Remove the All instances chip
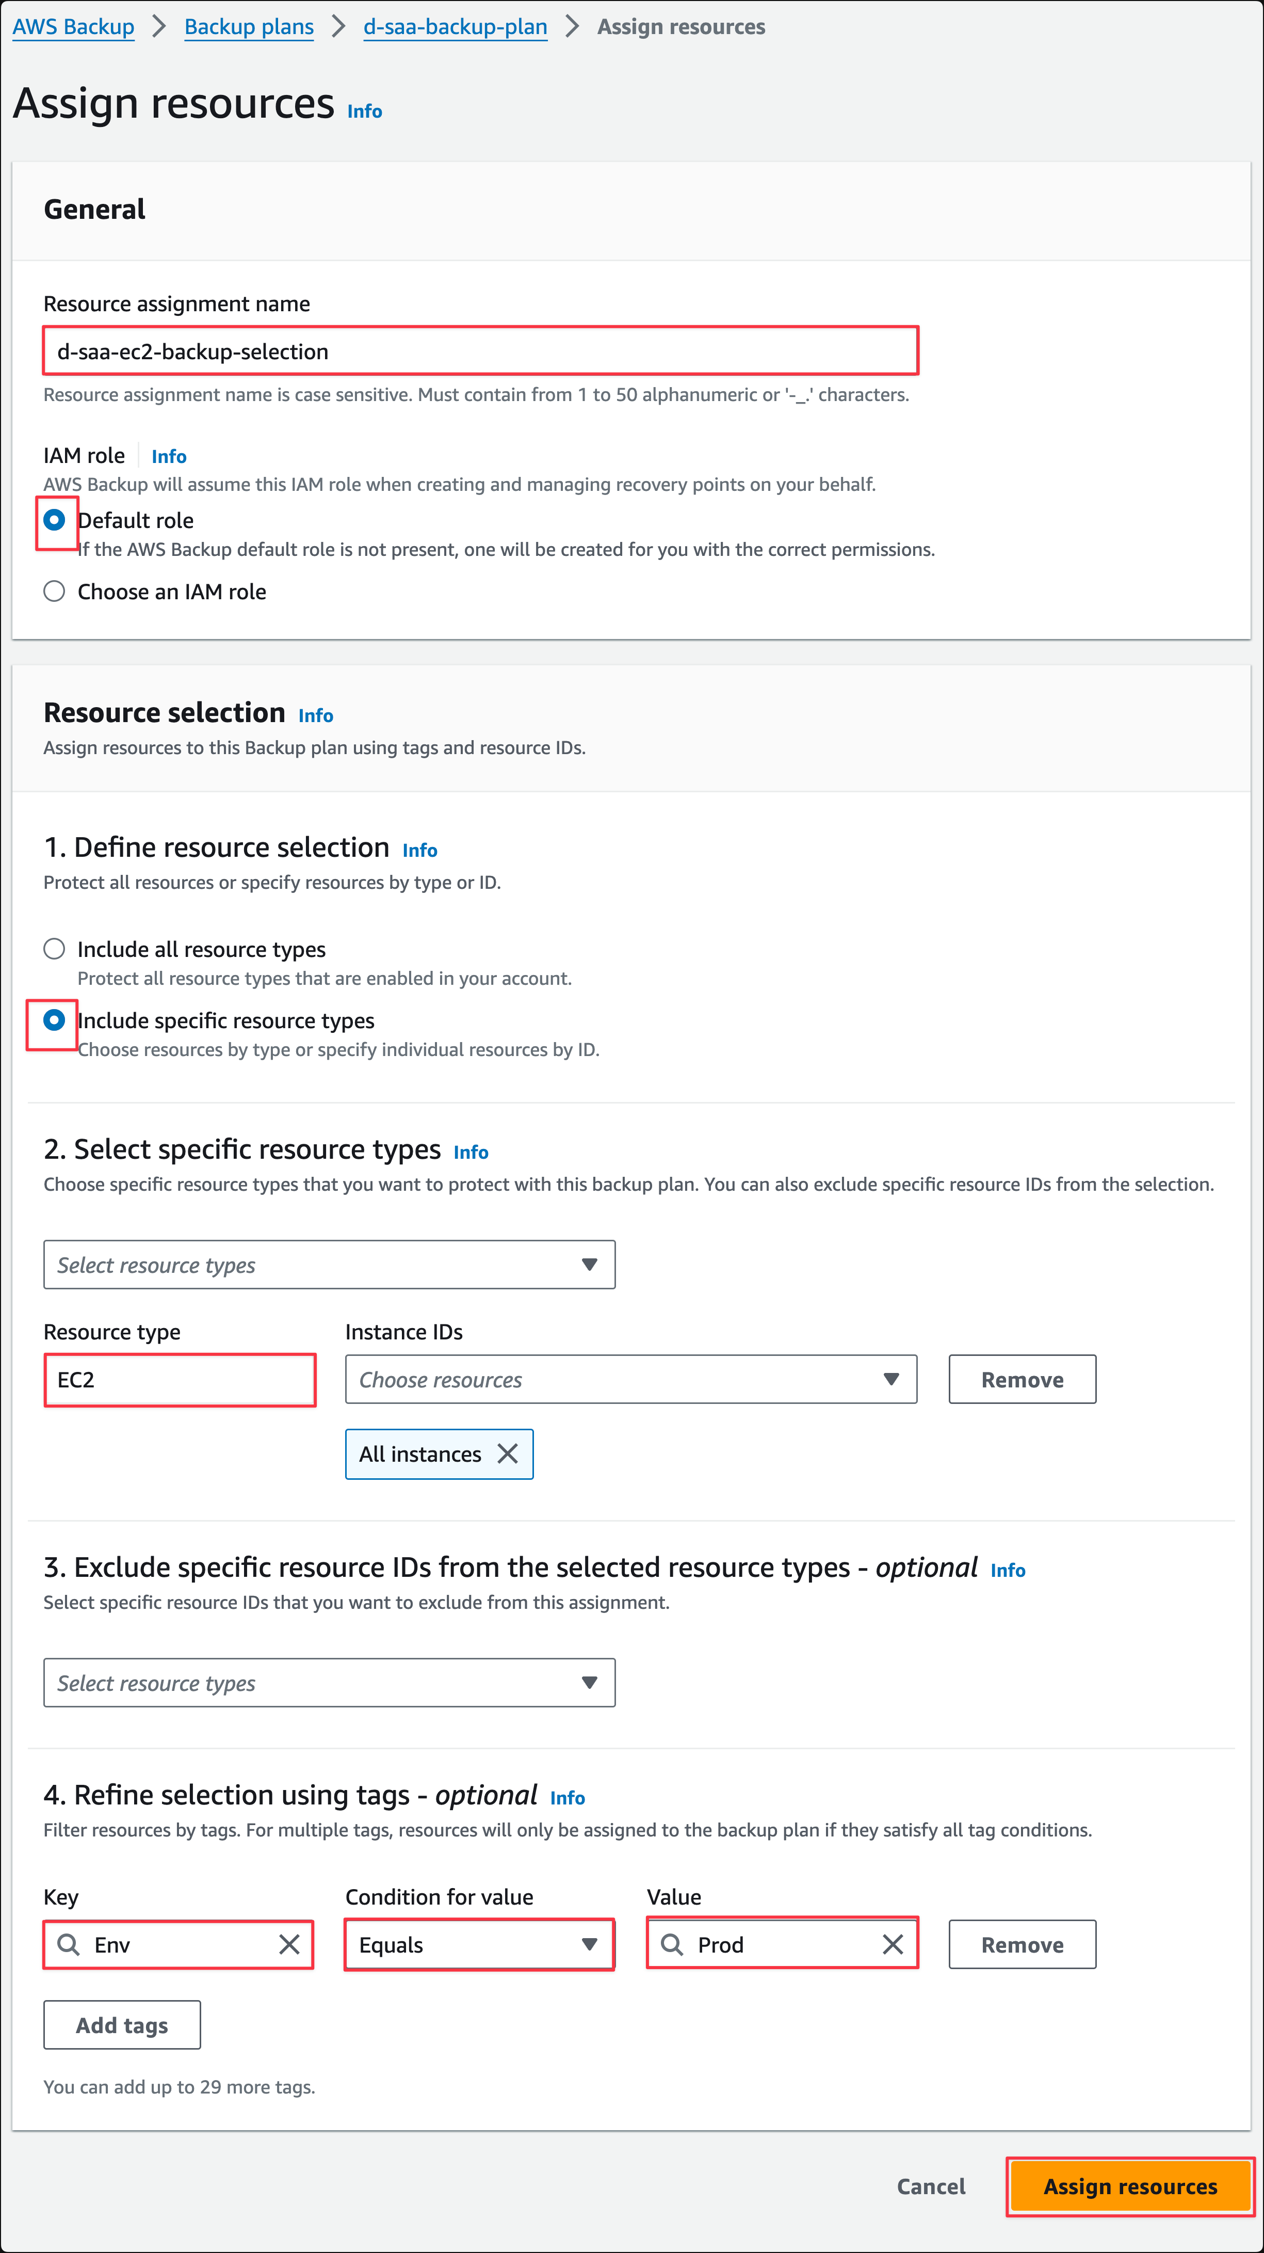Image resolution: width=1264 pixels, height=2253 pixels. [x=507, y=1453]
